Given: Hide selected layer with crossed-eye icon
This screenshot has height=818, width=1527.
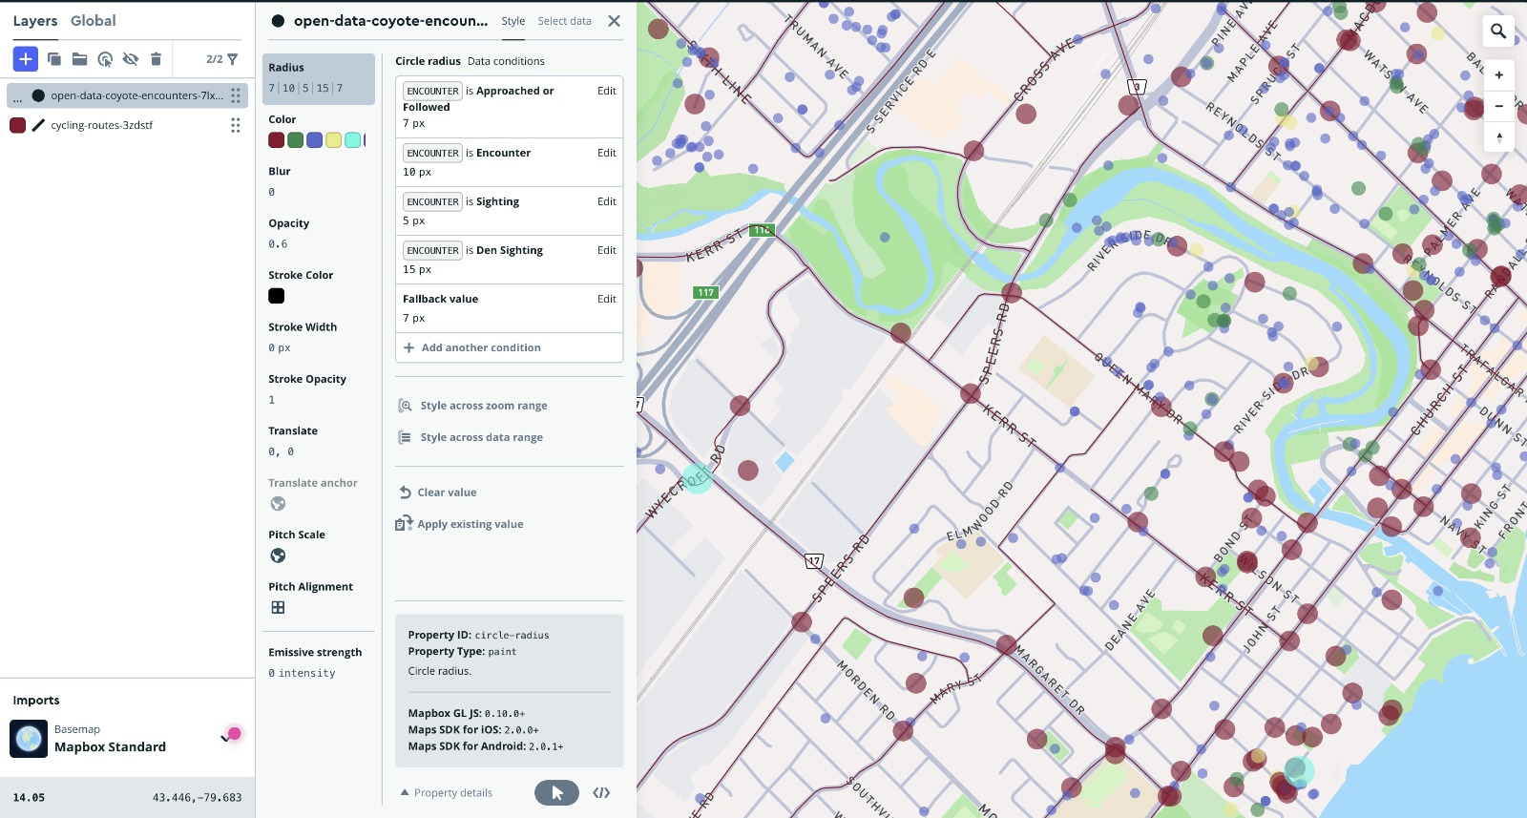Looking at the screenshot, I should (131, 59).
